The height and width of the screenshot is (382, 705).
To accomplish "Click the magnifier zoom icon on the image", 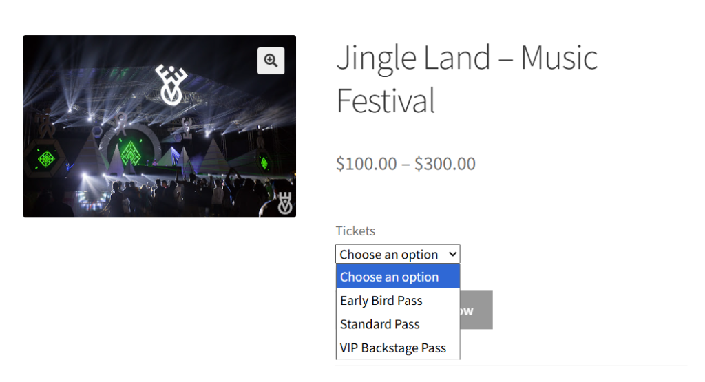I will [x=271, y=61].
